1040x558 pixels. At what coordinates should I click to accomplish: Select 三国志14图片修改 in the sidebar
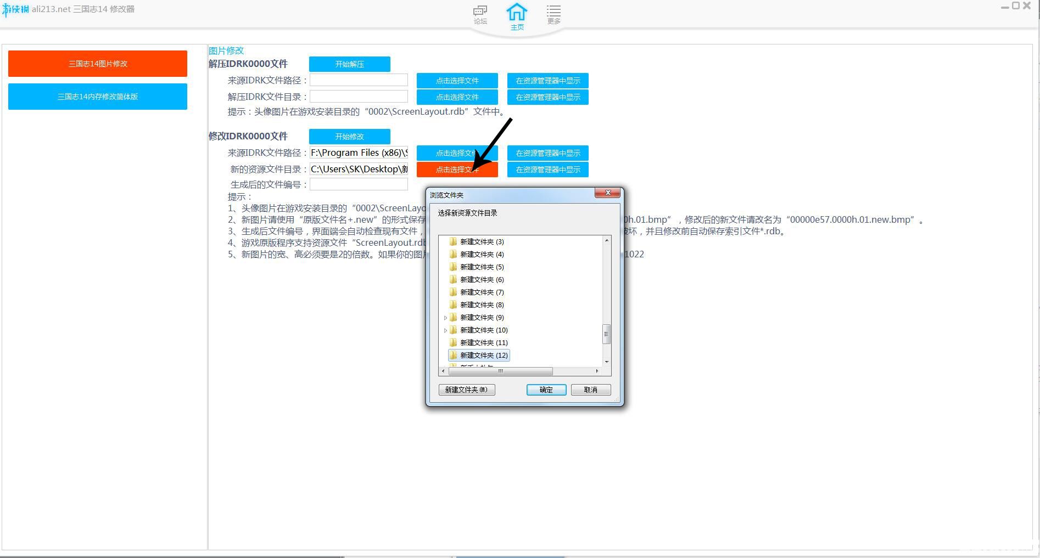click(x=98, y=64)
